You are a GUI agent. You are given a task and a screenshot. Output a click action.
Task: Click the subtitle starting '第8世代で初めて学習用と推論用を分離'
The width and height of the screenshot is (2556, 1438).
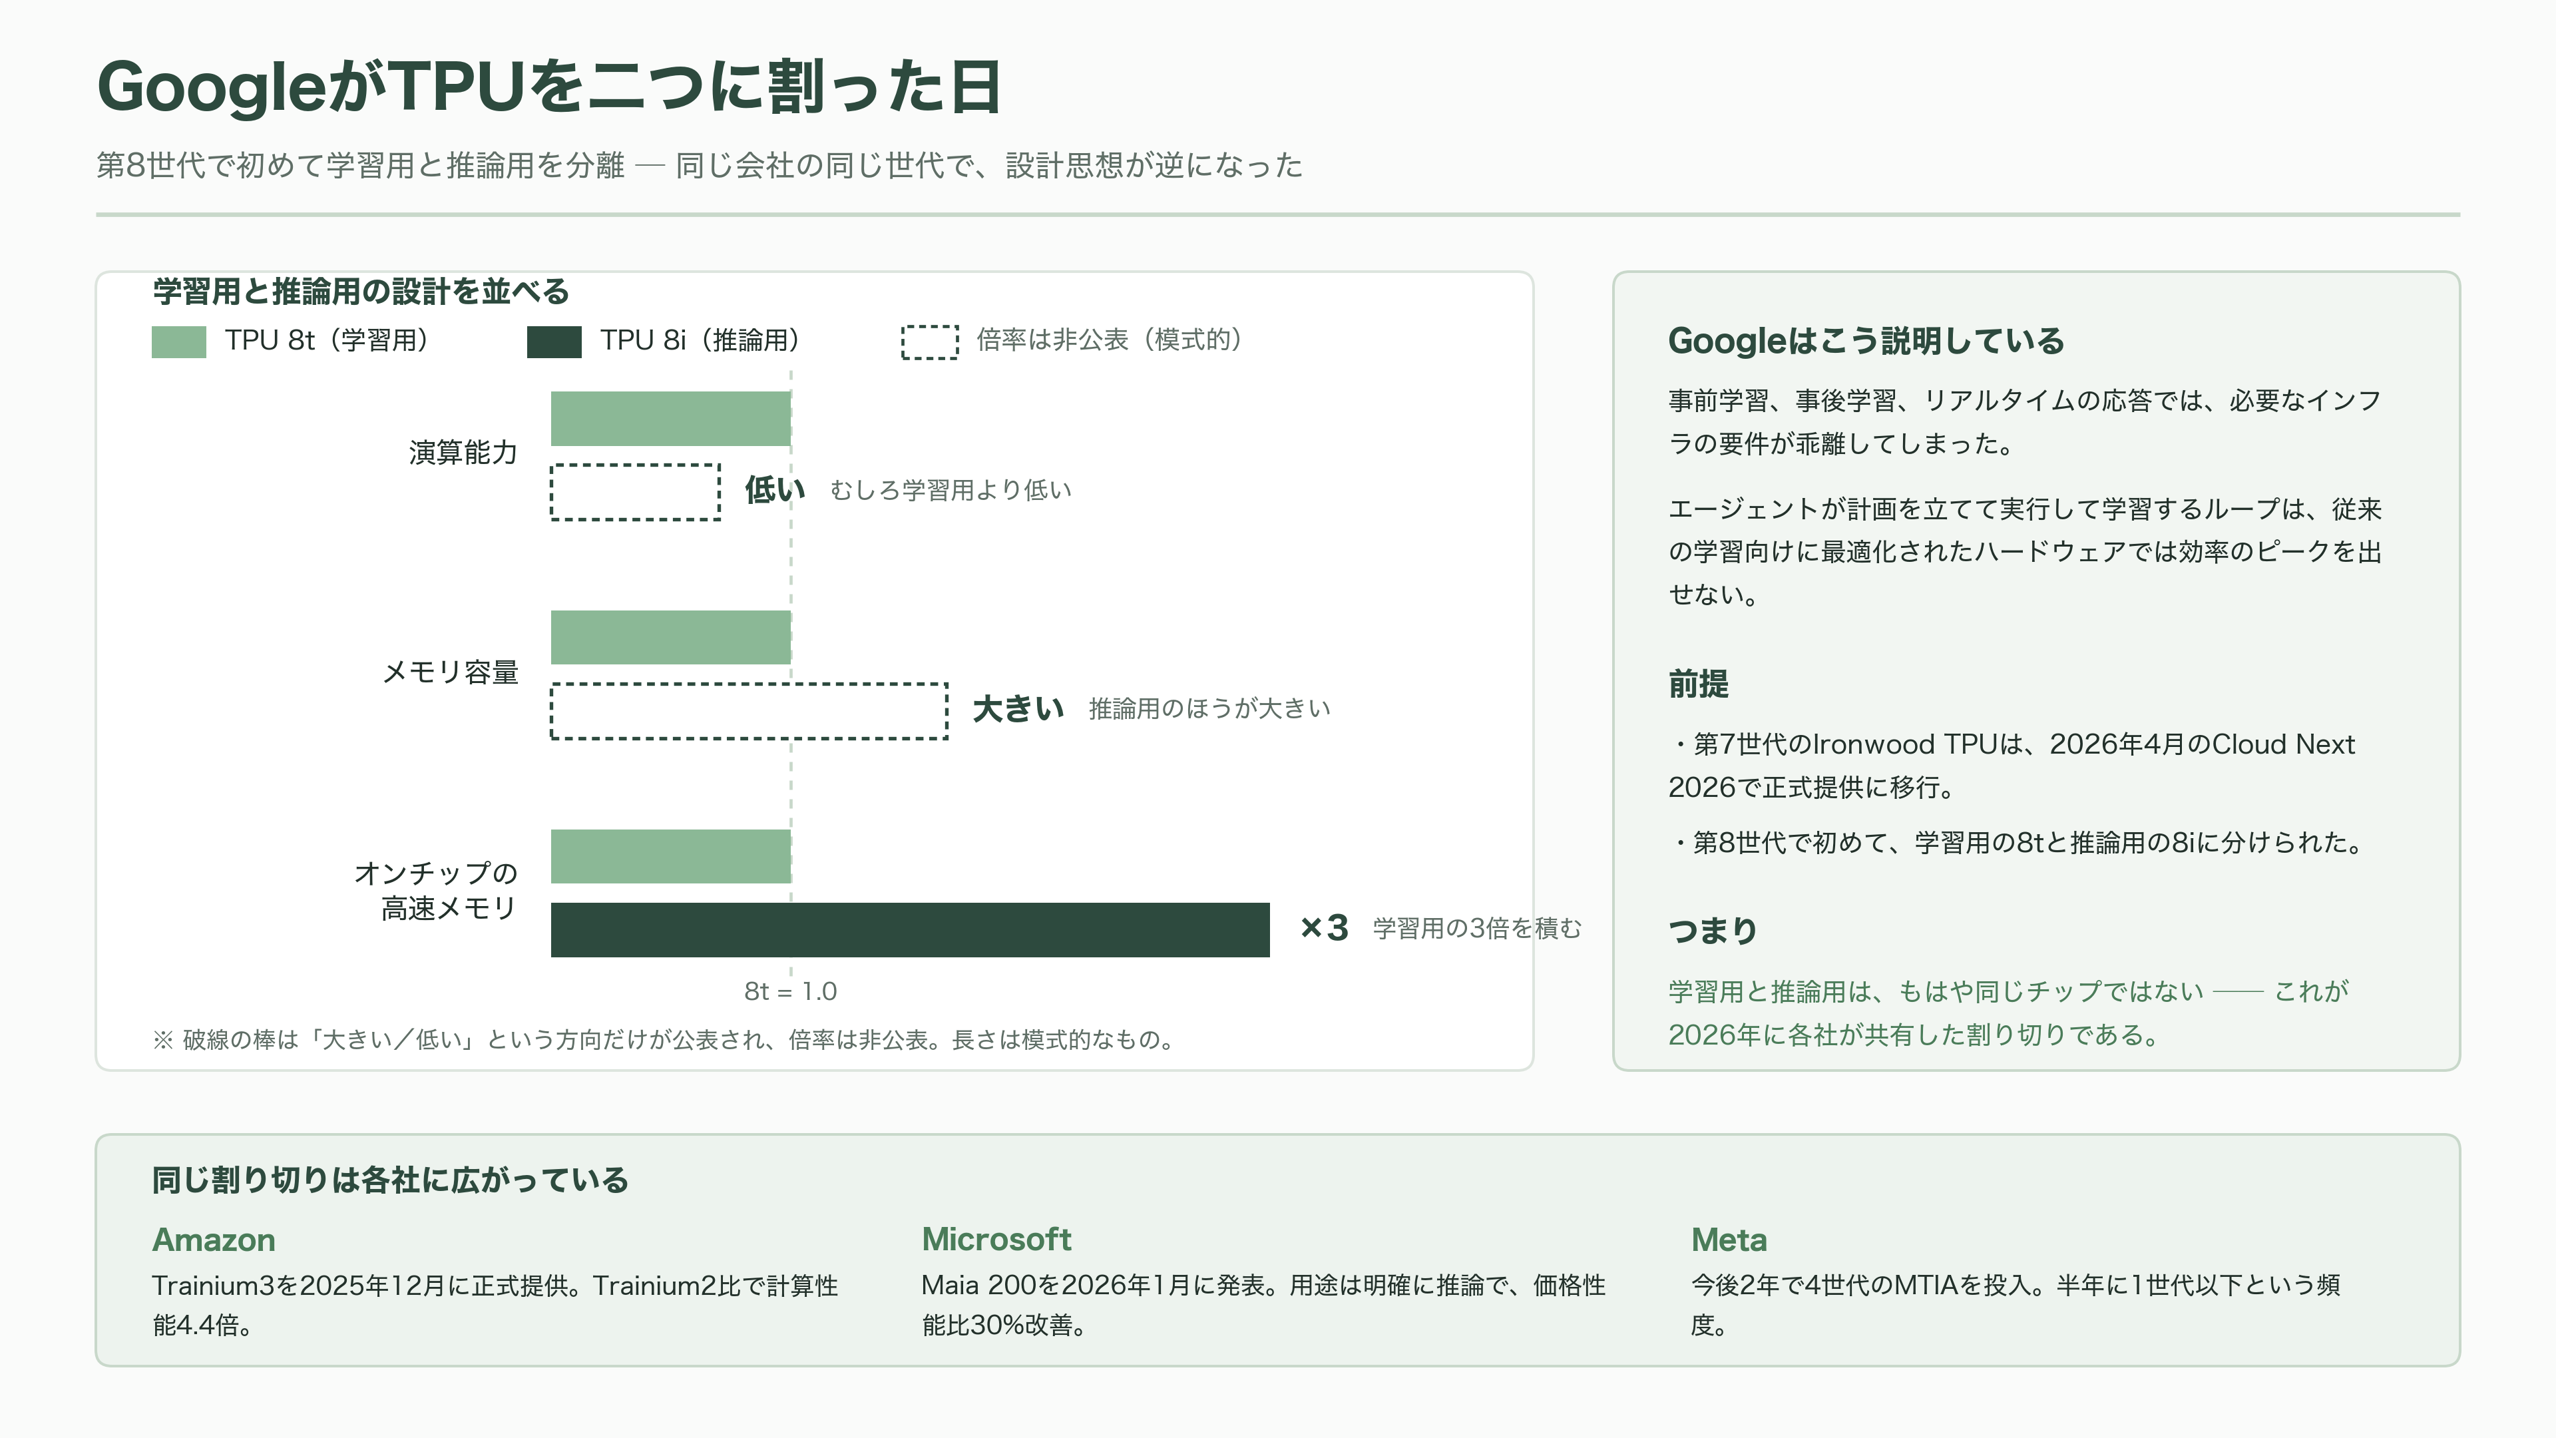(700, 164)
